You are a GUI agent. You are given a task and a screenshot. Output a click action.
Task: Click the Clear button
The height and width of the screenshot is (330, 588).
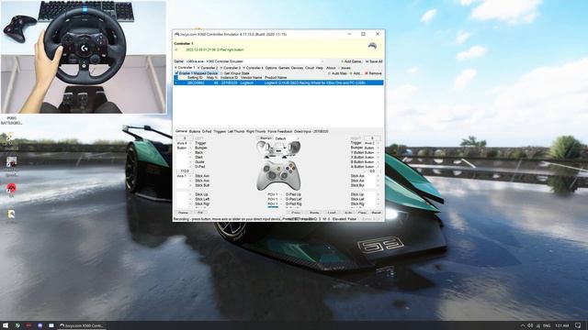[362, 213]
